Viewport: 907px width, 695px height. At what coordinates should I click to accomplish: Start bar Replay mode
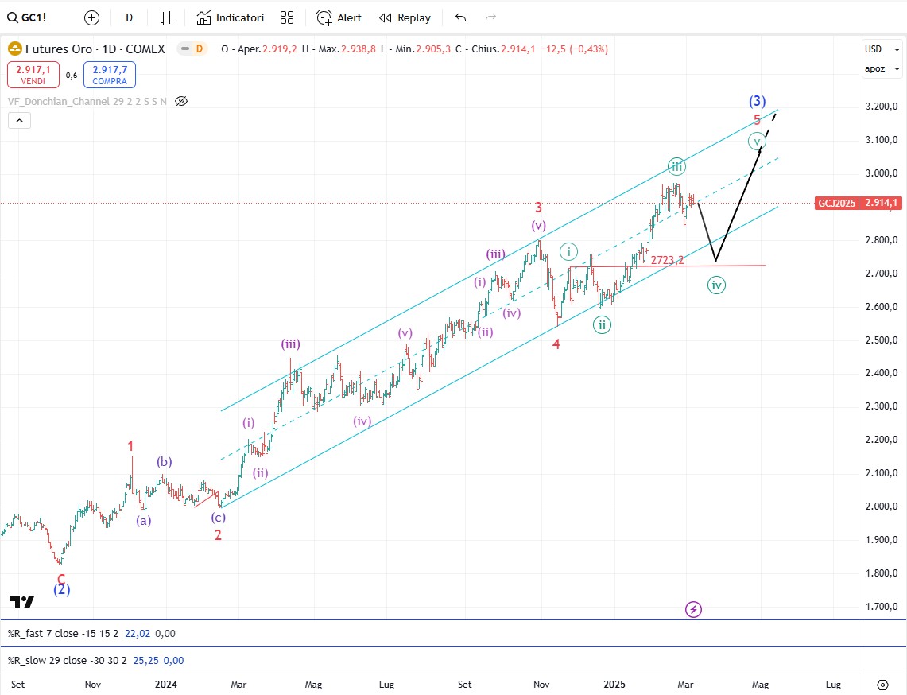tap(405, 17)
